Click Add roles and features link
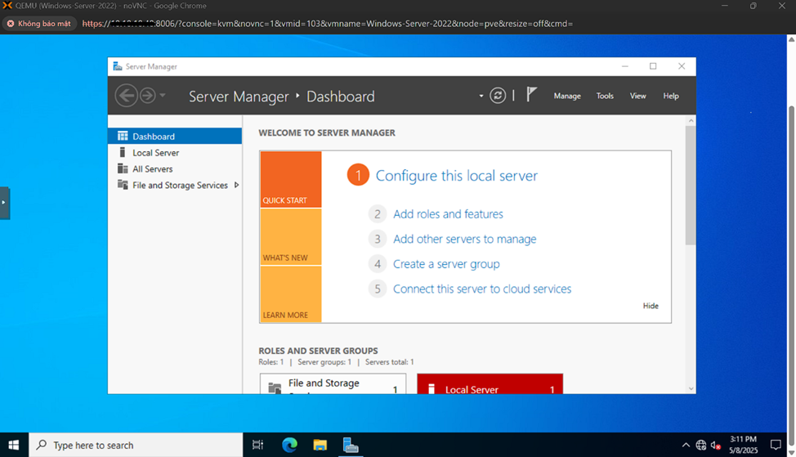This screenshot has height=457, width=796. point(448,214)
